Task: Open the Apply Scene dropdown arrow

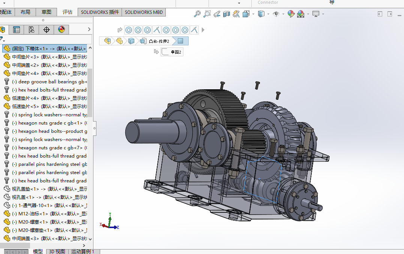Action: [308, 14]
